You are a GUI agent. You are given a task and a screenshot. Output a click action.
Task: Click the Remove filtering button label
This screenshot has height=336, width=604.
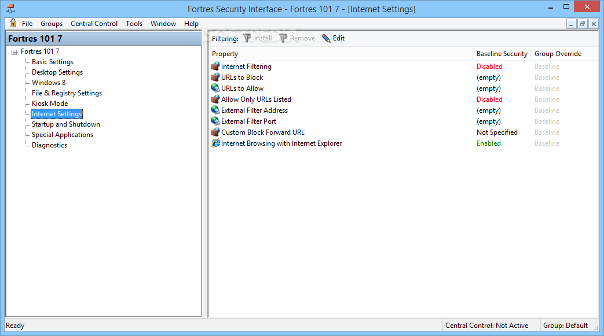click(302, 38)
